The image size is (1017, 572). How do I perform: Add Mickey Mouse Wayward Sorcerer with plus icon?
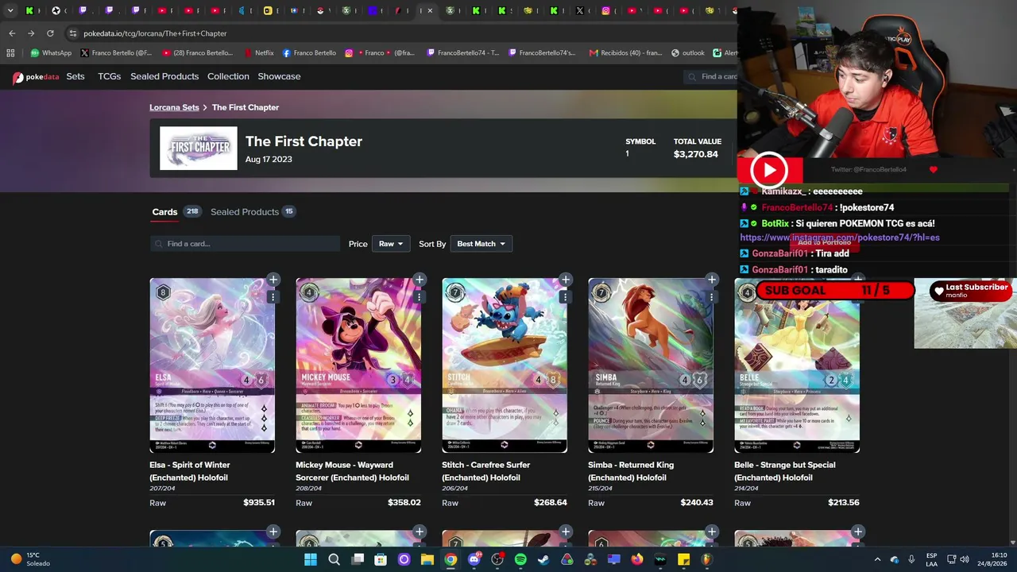[x=420, y=280]
